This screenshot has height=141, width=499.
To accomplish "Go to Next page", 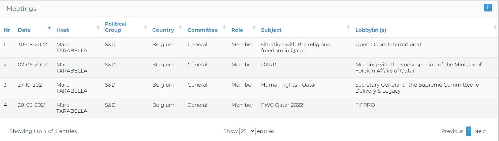I will [480, 131].
